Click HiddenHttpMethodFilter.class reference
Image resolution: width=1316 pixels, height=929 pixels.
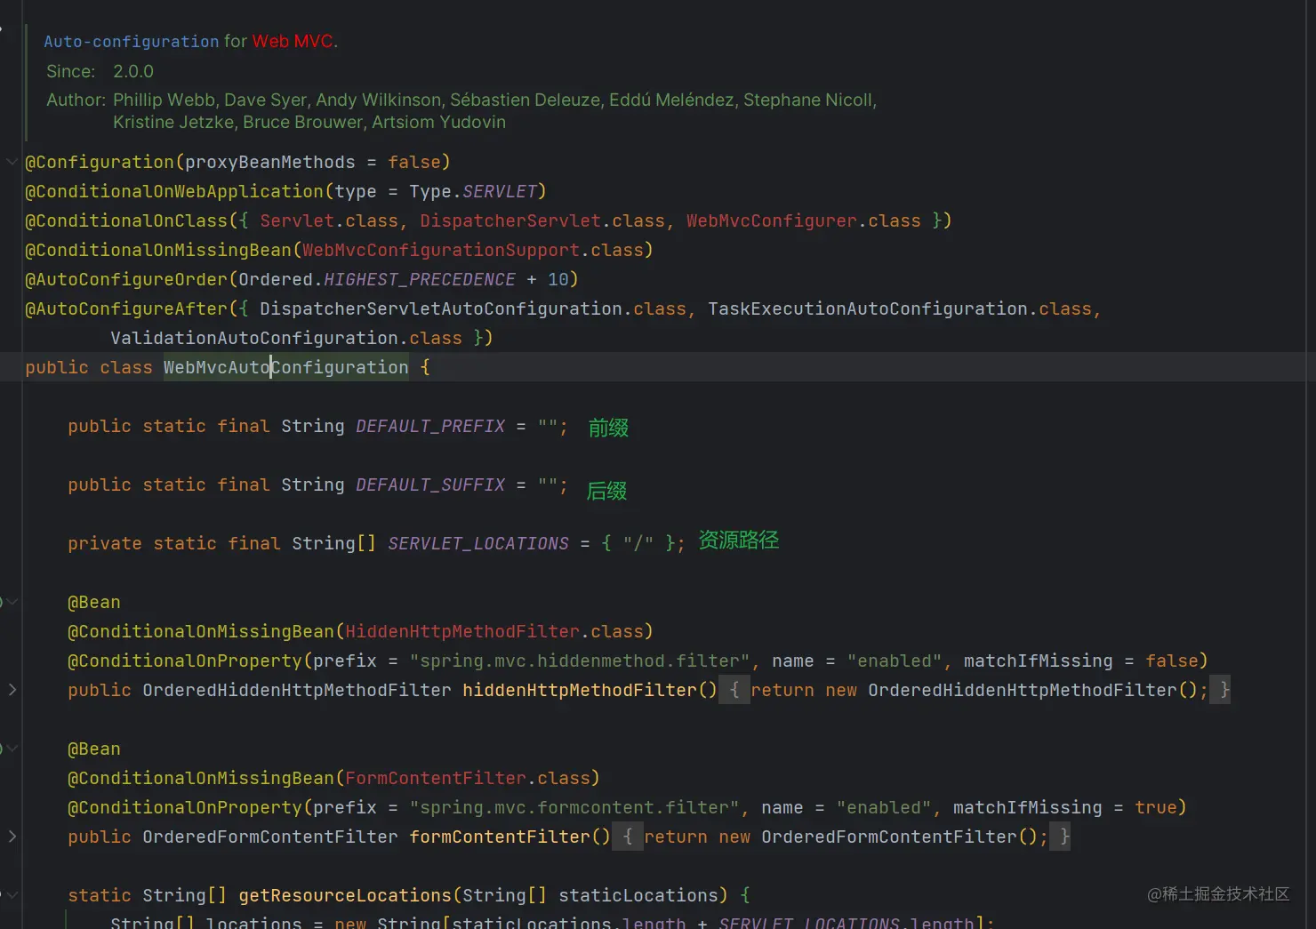[494, 631]
